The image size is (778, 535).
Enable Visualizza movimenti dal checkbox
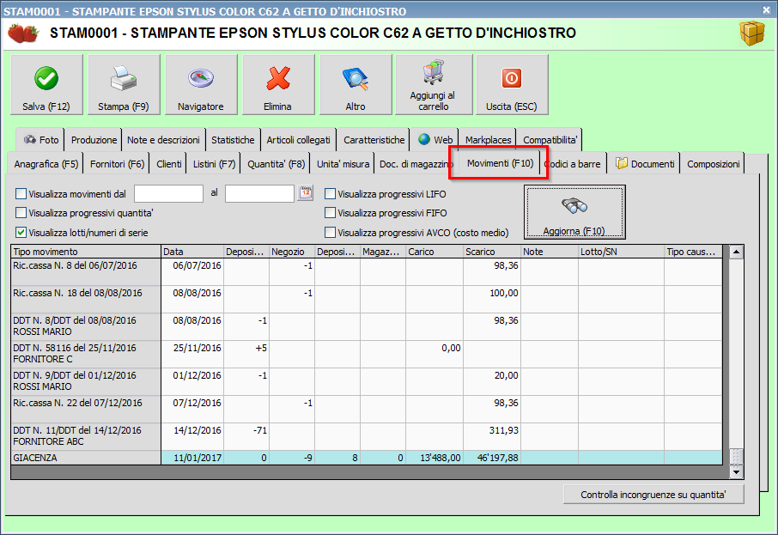click(21, 193)
